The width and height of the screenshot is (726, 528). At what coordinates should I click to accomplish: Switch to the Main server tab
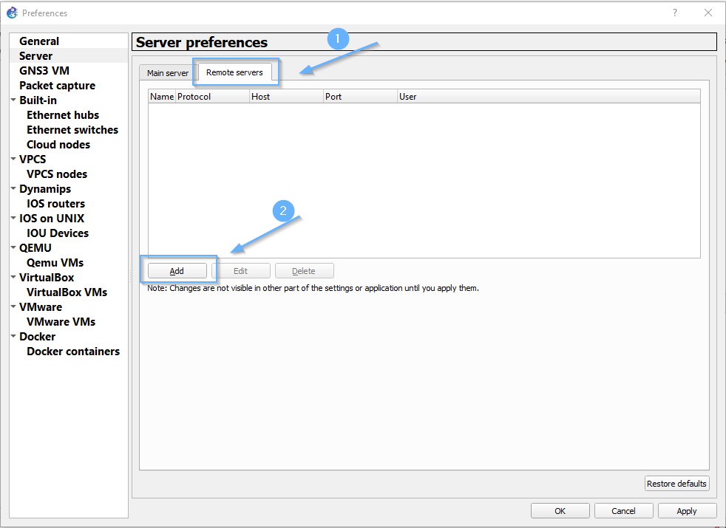tap(167, 73)
